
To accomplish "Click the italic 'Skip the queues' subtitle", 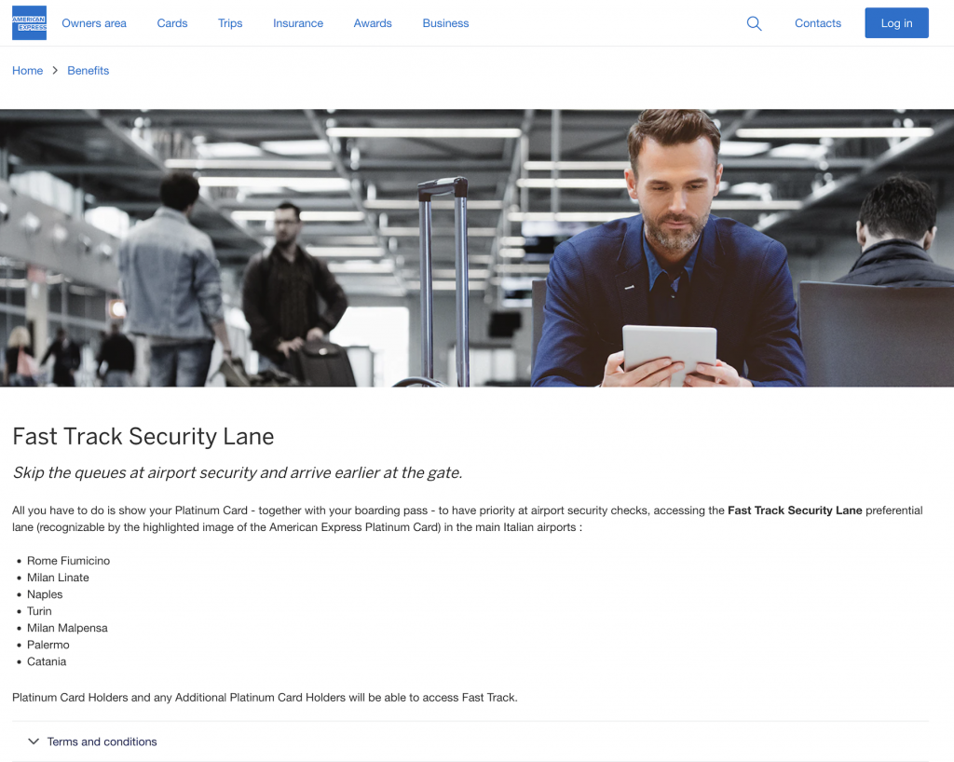I will pyautogui.click(x=237, y=472).
